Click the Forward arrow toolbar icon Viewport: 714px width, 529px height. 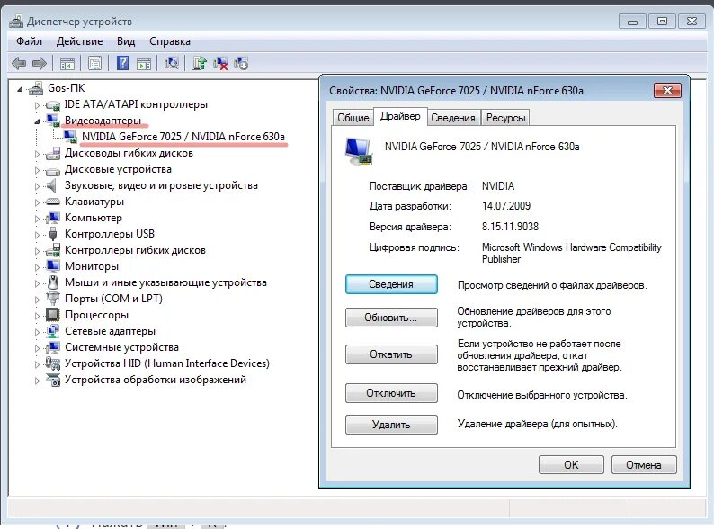point(40,63)
